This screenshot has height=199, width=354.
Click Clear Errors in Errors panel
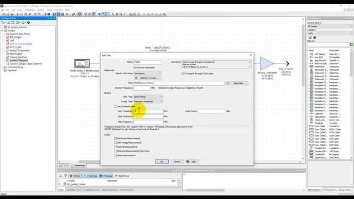pos(122,176)
